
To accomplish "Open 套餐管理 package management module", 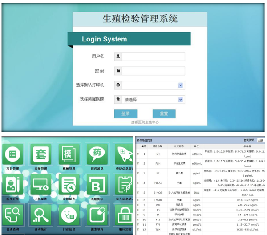I will pyautogui.click(x=41, y=154).
